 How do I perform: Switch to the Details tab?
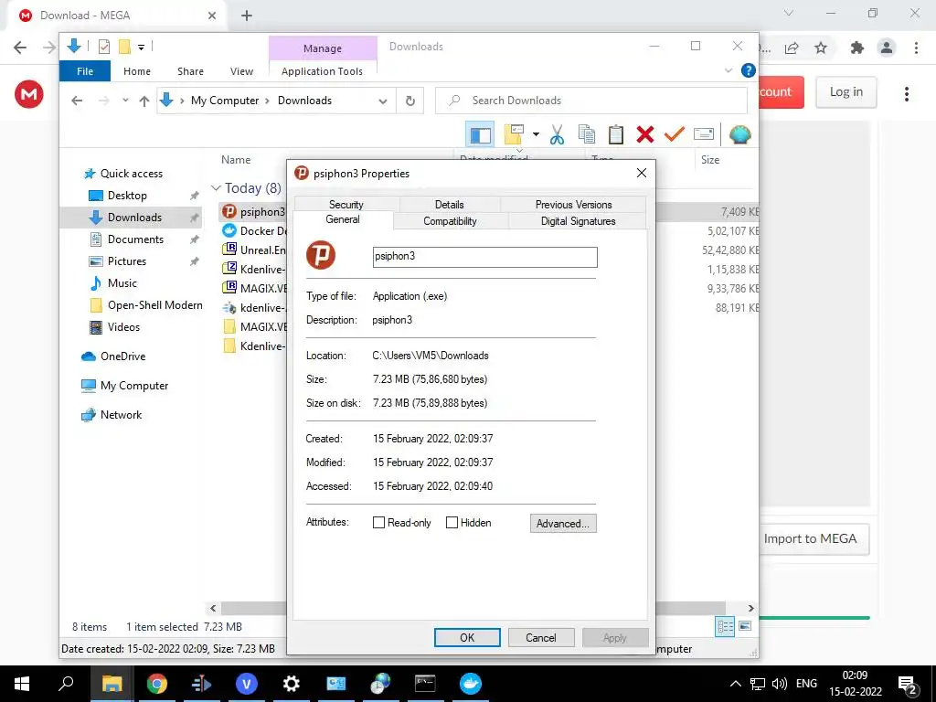pos(450,204)
